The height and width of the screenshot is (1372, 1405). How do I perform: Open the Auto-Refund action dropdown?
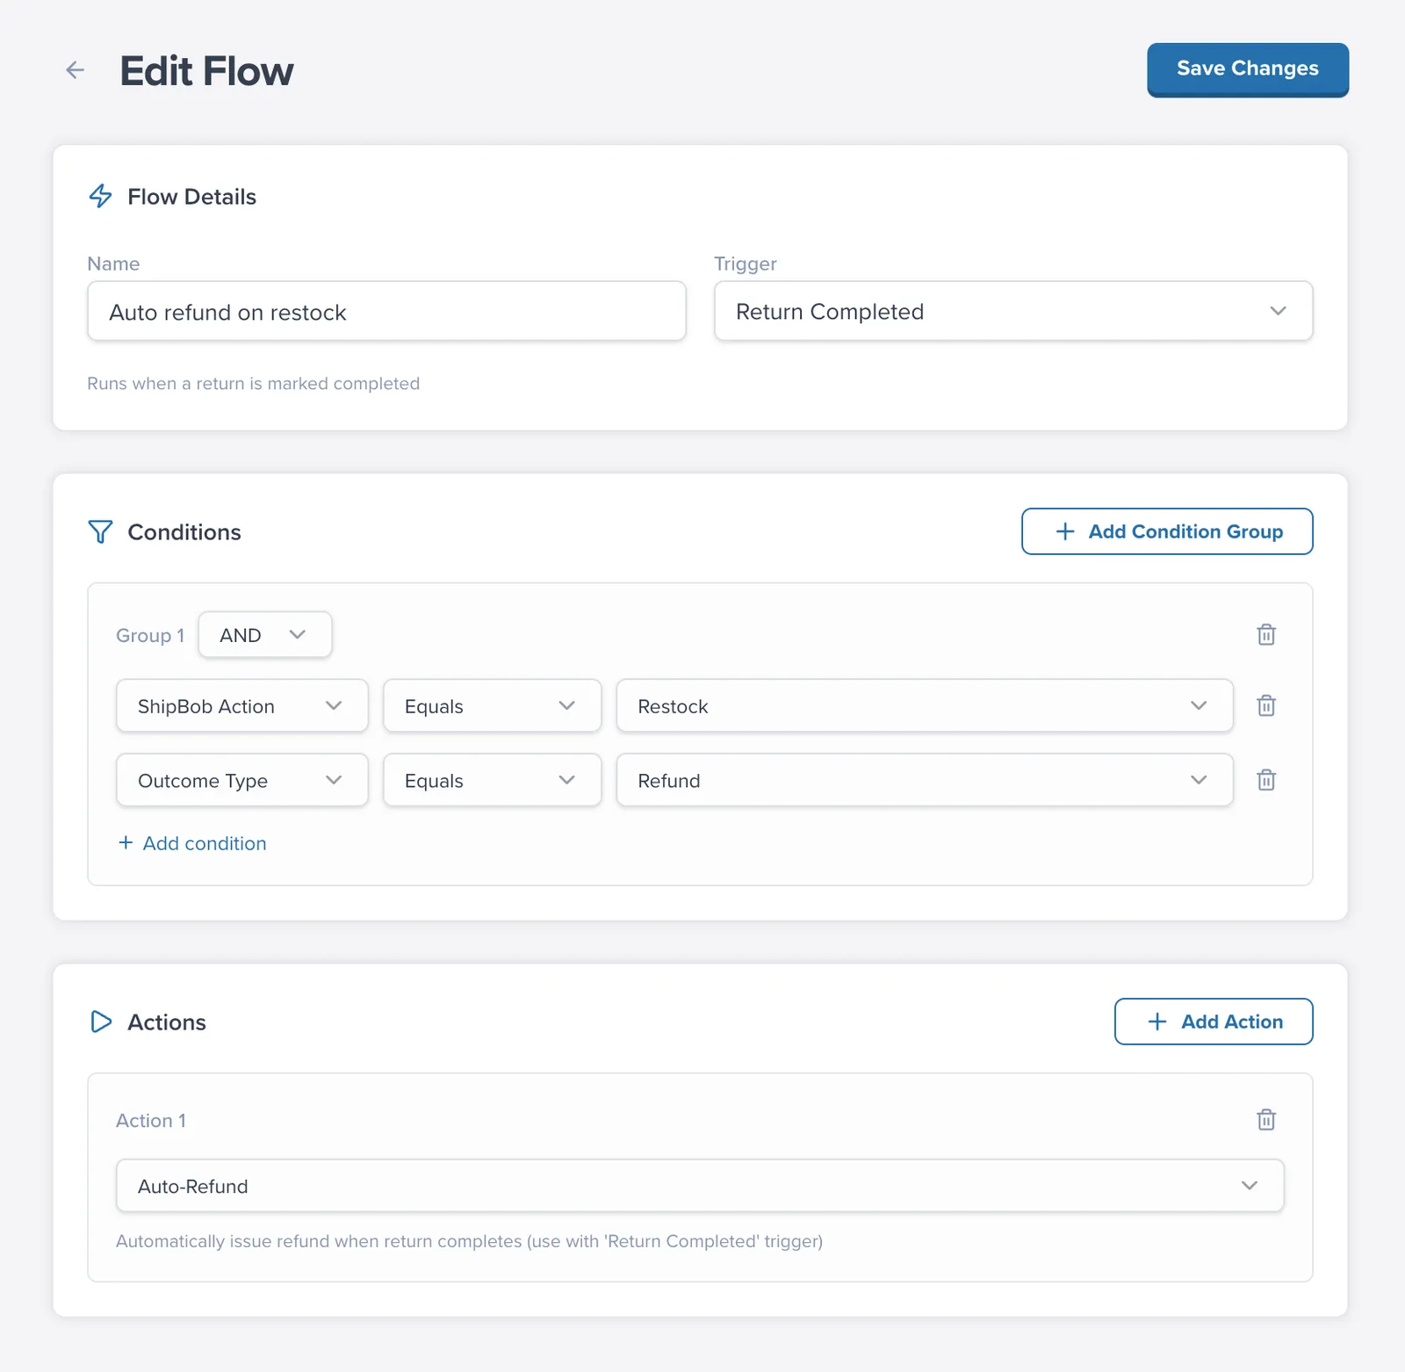[x=700, y=1187]
